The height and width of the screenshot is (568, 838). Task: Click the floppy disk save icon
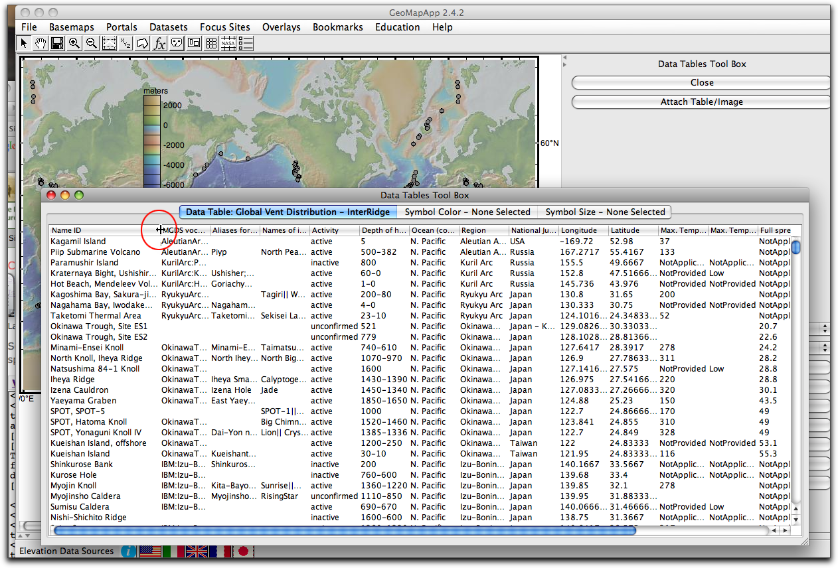[57, 44]
